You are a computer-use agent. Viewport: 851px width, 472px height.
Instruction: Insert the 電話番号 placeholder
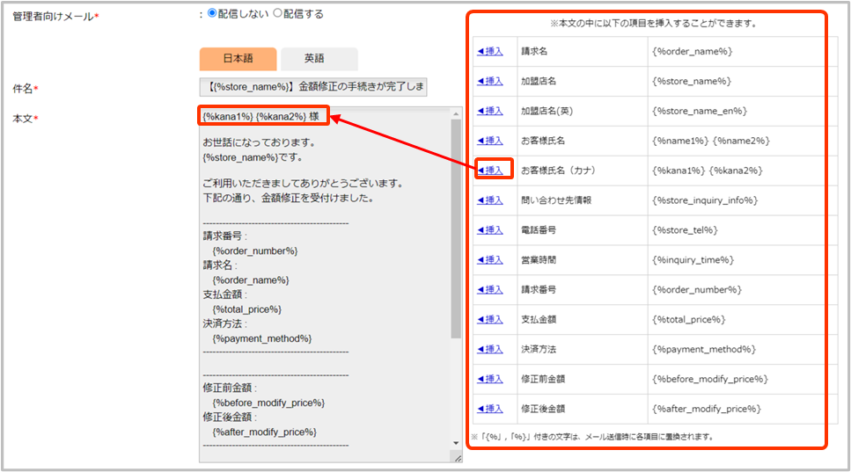tap(490, 230)
